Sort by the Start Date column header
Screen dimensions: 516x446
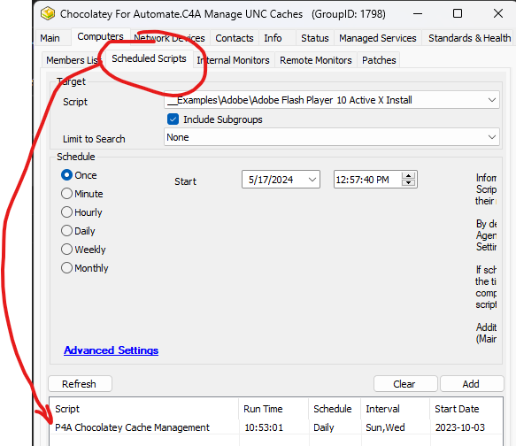(466, 409)
